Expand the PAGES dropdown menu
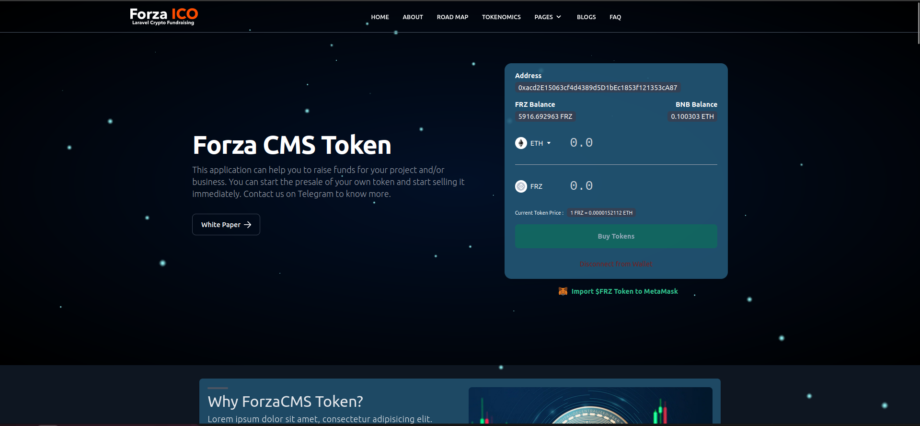The height and width of the screenshot is (426, 920). (x=548, y=17)
